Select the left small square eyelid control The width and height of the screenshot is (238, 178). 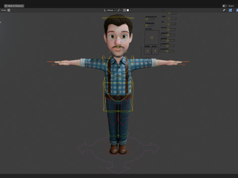click(148, 51)
